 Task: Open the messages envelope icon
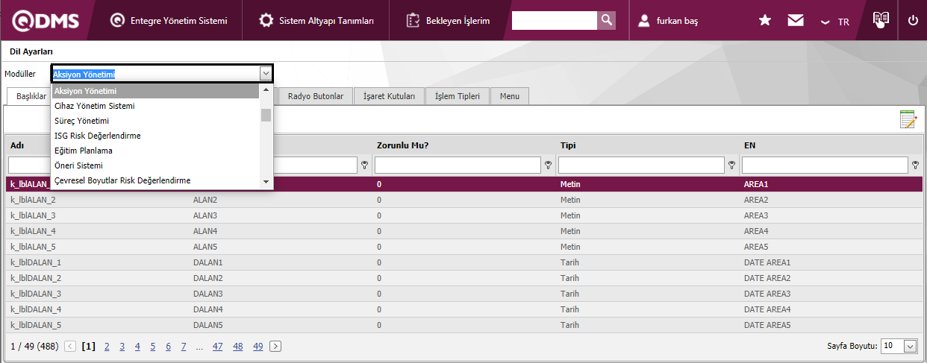pos(796,21)
